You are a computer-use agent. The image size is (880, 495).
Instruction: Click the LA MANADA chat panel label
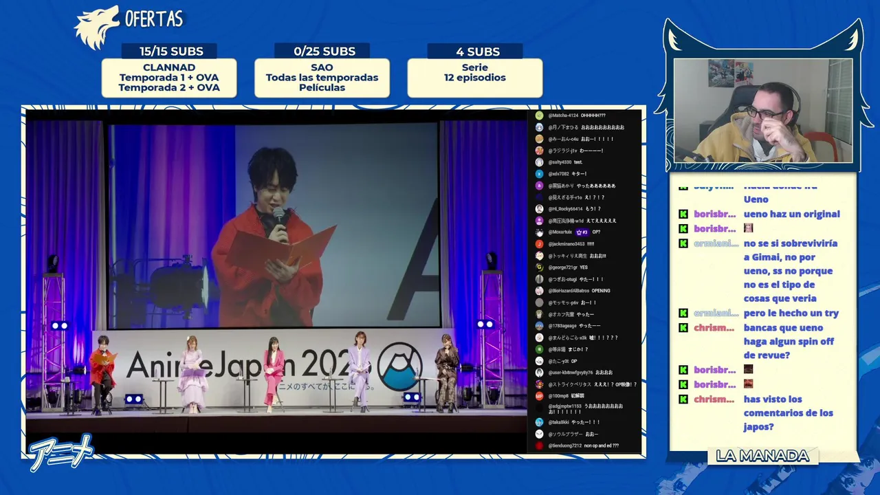[x=762, y=456]
